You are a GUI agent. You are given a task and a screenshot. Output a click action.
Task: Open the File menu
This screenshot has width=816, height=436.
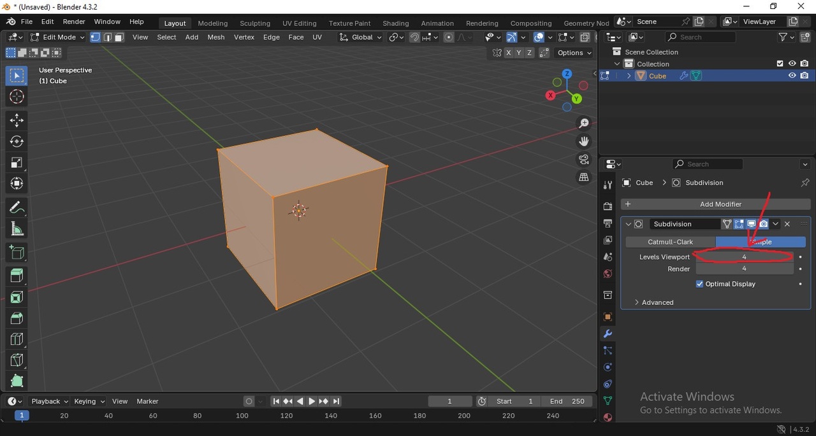click(x=27, y=22)
